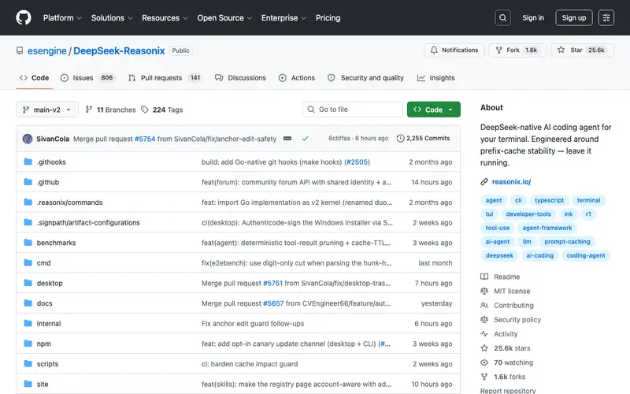Image resolution: width=630 pixels, height=394 pixels.
Task: Click the typescript topic tag
Action: pyautogui.click(x=549, y=200)
